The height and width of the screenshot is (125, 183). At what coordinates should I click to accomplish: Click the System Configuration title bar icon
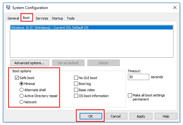8,8
